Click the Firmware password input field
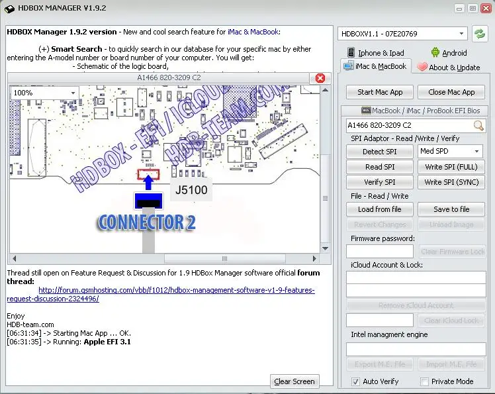 point(380,252)
